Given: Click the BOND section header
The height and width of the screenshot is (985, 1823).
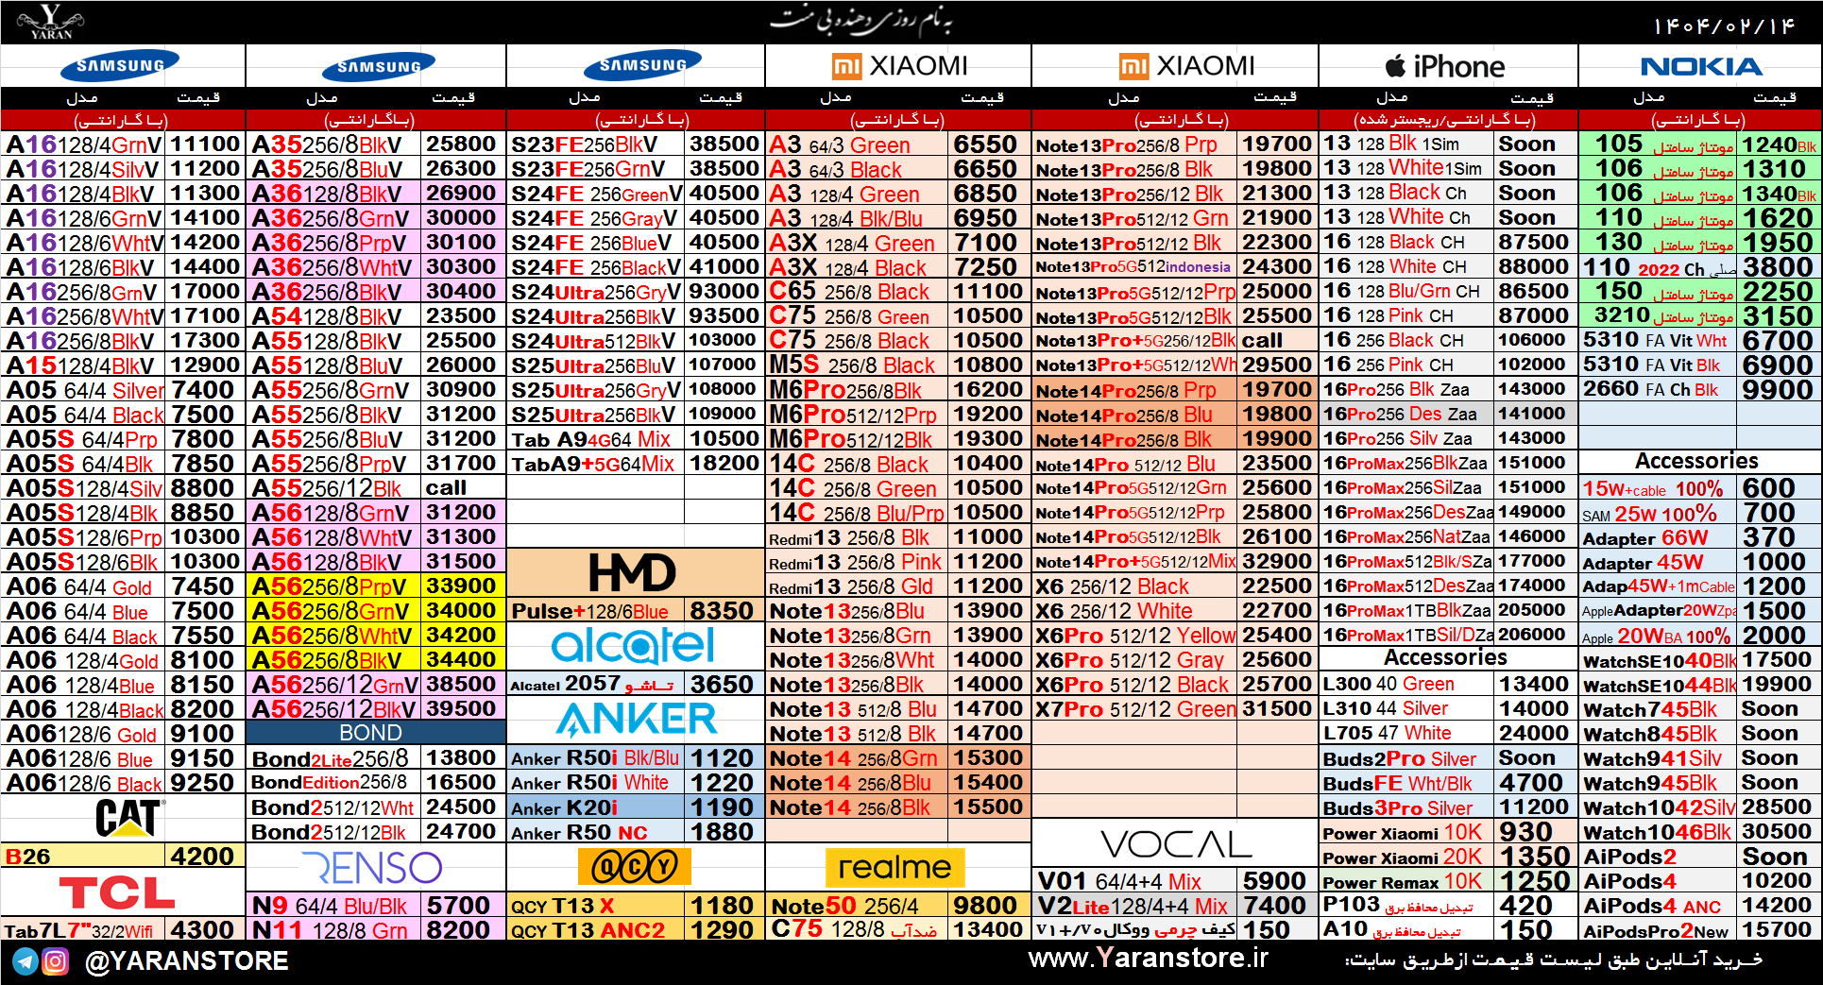Looking at the screenshot, I should (376, 733).
